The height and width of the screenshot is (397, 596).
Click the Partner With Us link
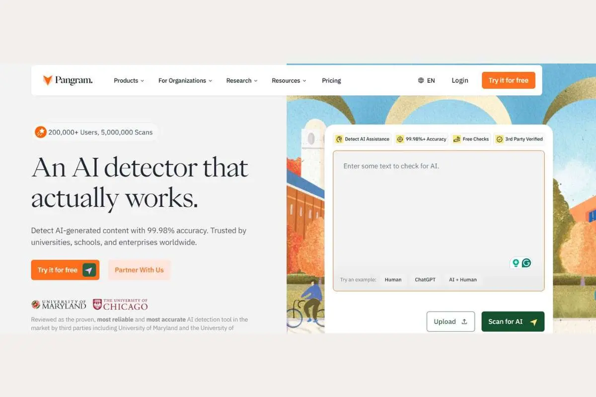pyautogui.click(x=139, y=270)
